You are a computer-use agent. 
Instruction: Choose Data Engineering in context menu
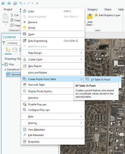(x=53, y=41)
